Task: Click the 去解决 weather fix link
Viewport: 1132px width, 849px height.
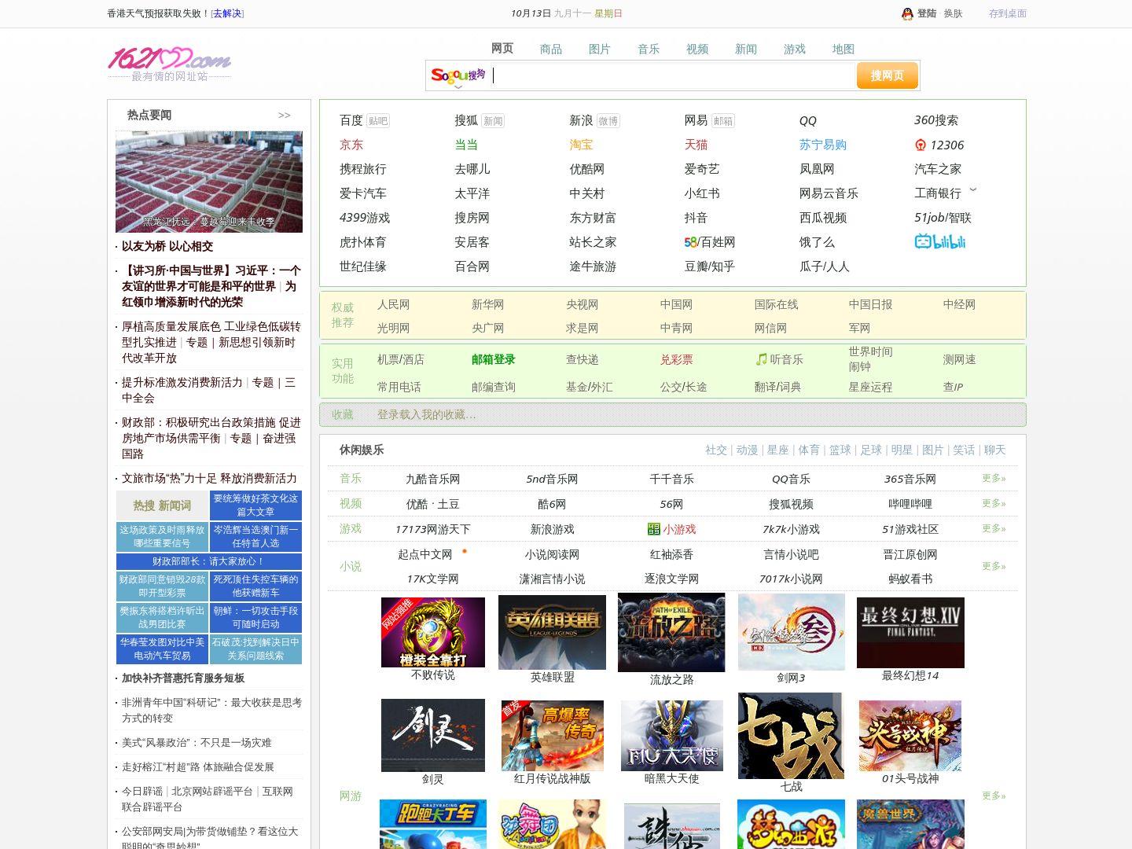Action: tap(228, 13)
